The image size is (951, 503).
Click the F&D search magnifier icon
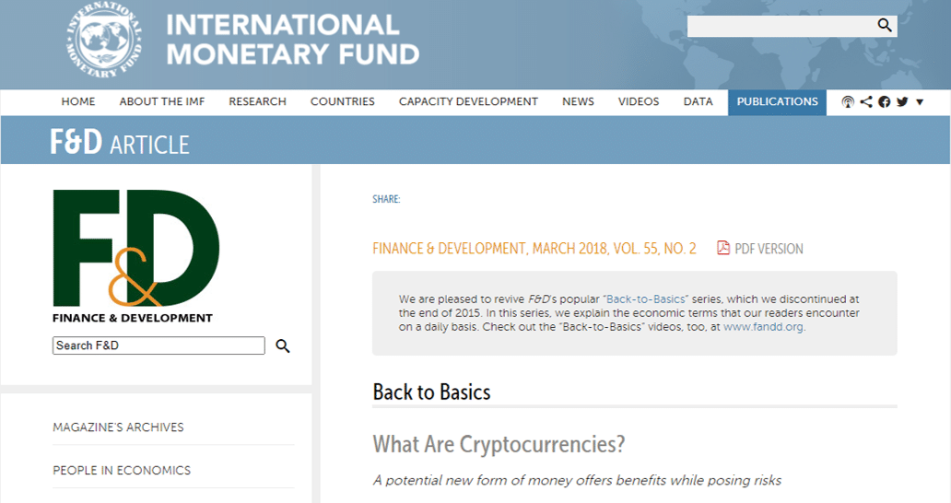coord(283,346)
